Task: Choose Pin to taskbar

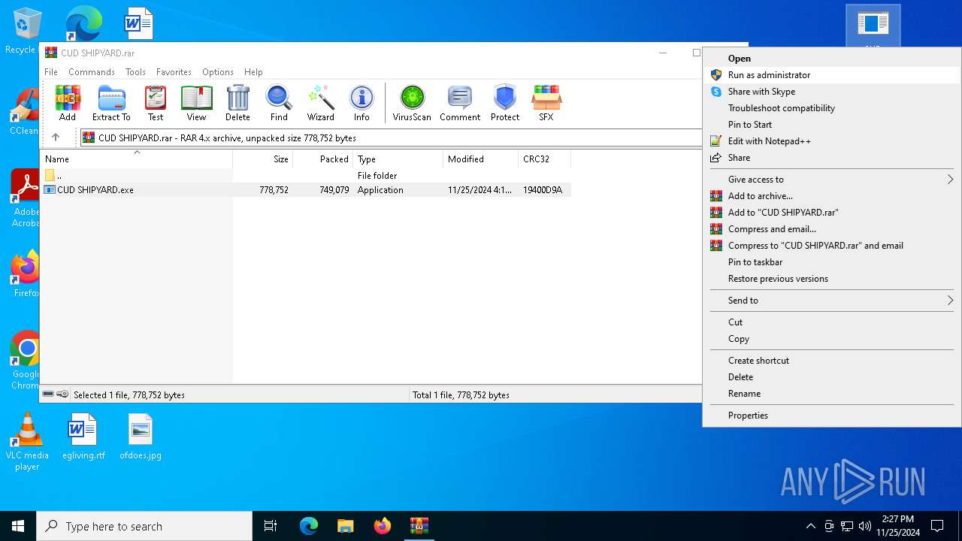Action: (x=832, y=261)
